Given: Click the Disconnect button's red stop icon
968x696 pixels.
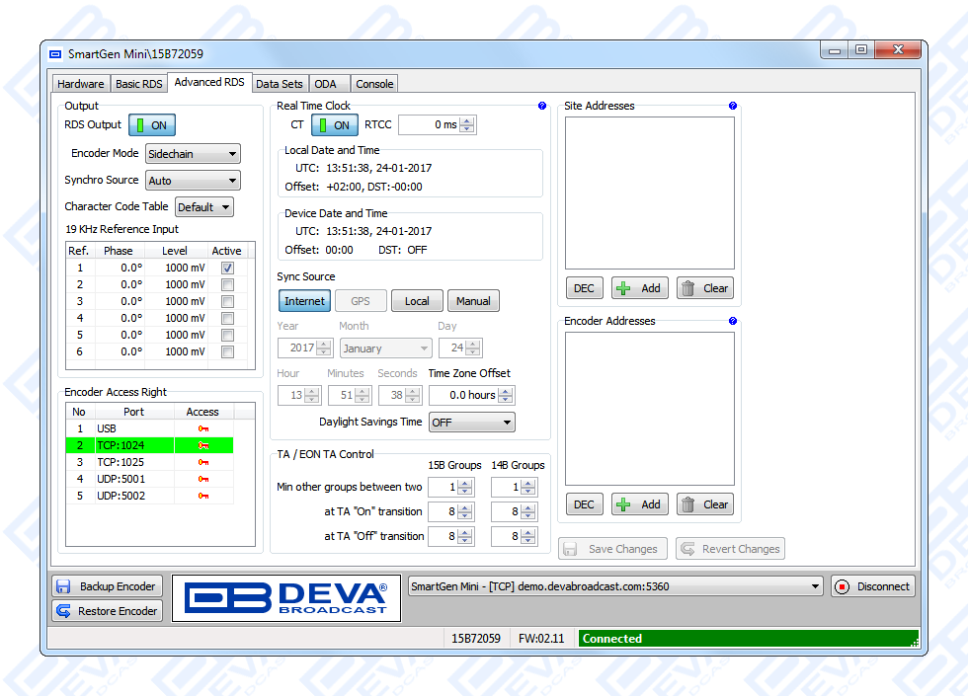Looking at the screenshot, I should click(x=843, y=586).
